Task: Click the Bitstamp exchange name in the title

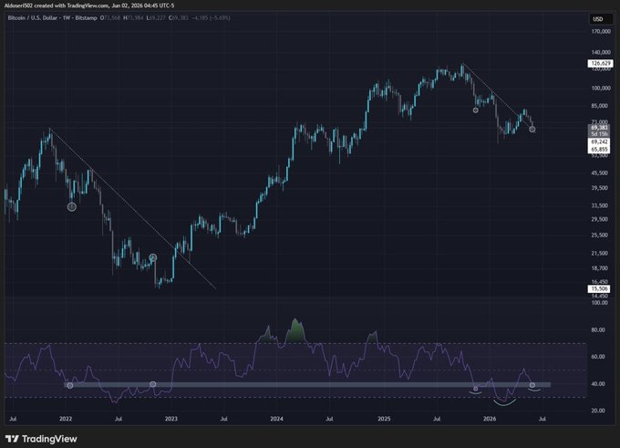Action: point(86,18)
